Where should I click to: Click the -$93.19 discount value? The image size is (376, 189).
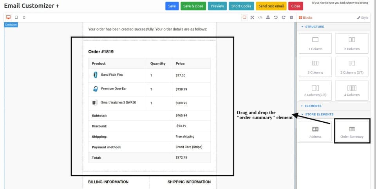tap(181, 126)
